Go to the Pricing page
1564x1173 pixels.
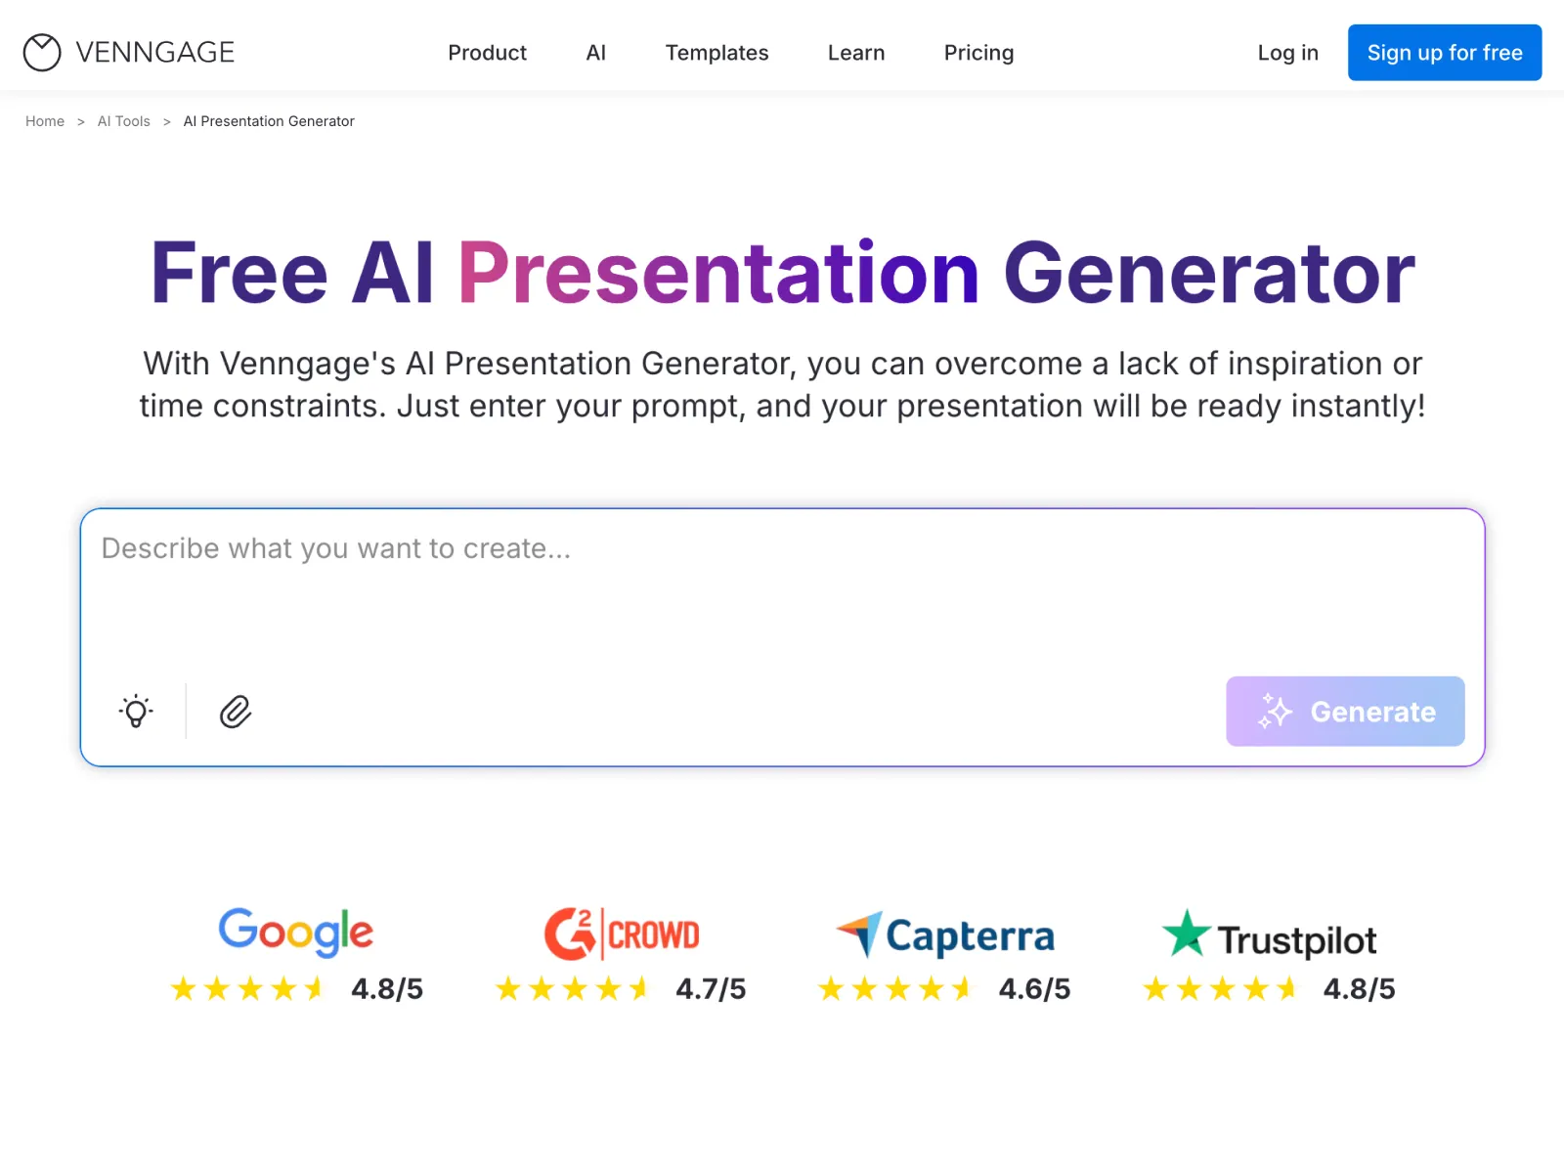coord(978,53)
